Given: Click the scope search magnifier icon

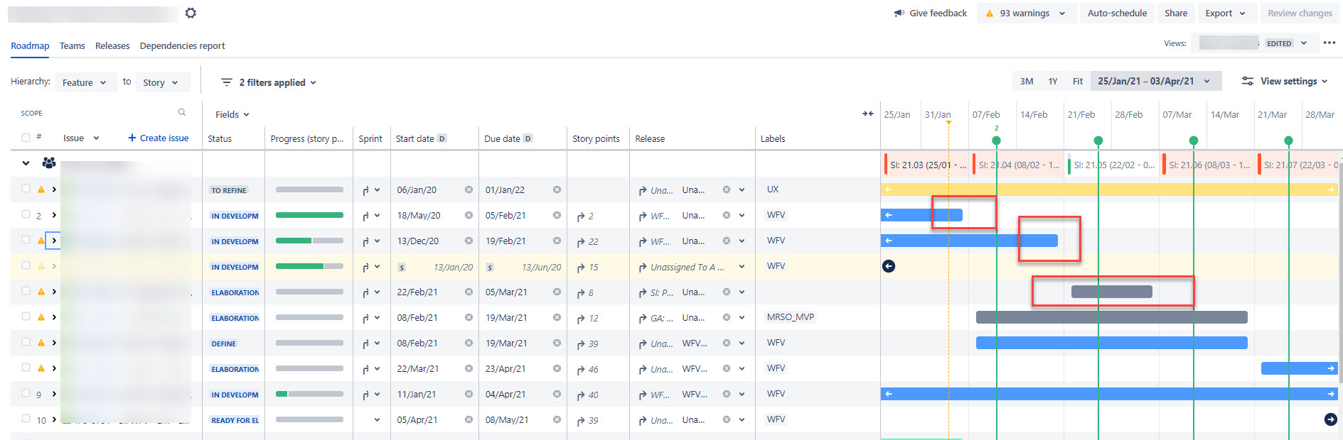Looking at the screenshot, I should (x=182, y=112).
